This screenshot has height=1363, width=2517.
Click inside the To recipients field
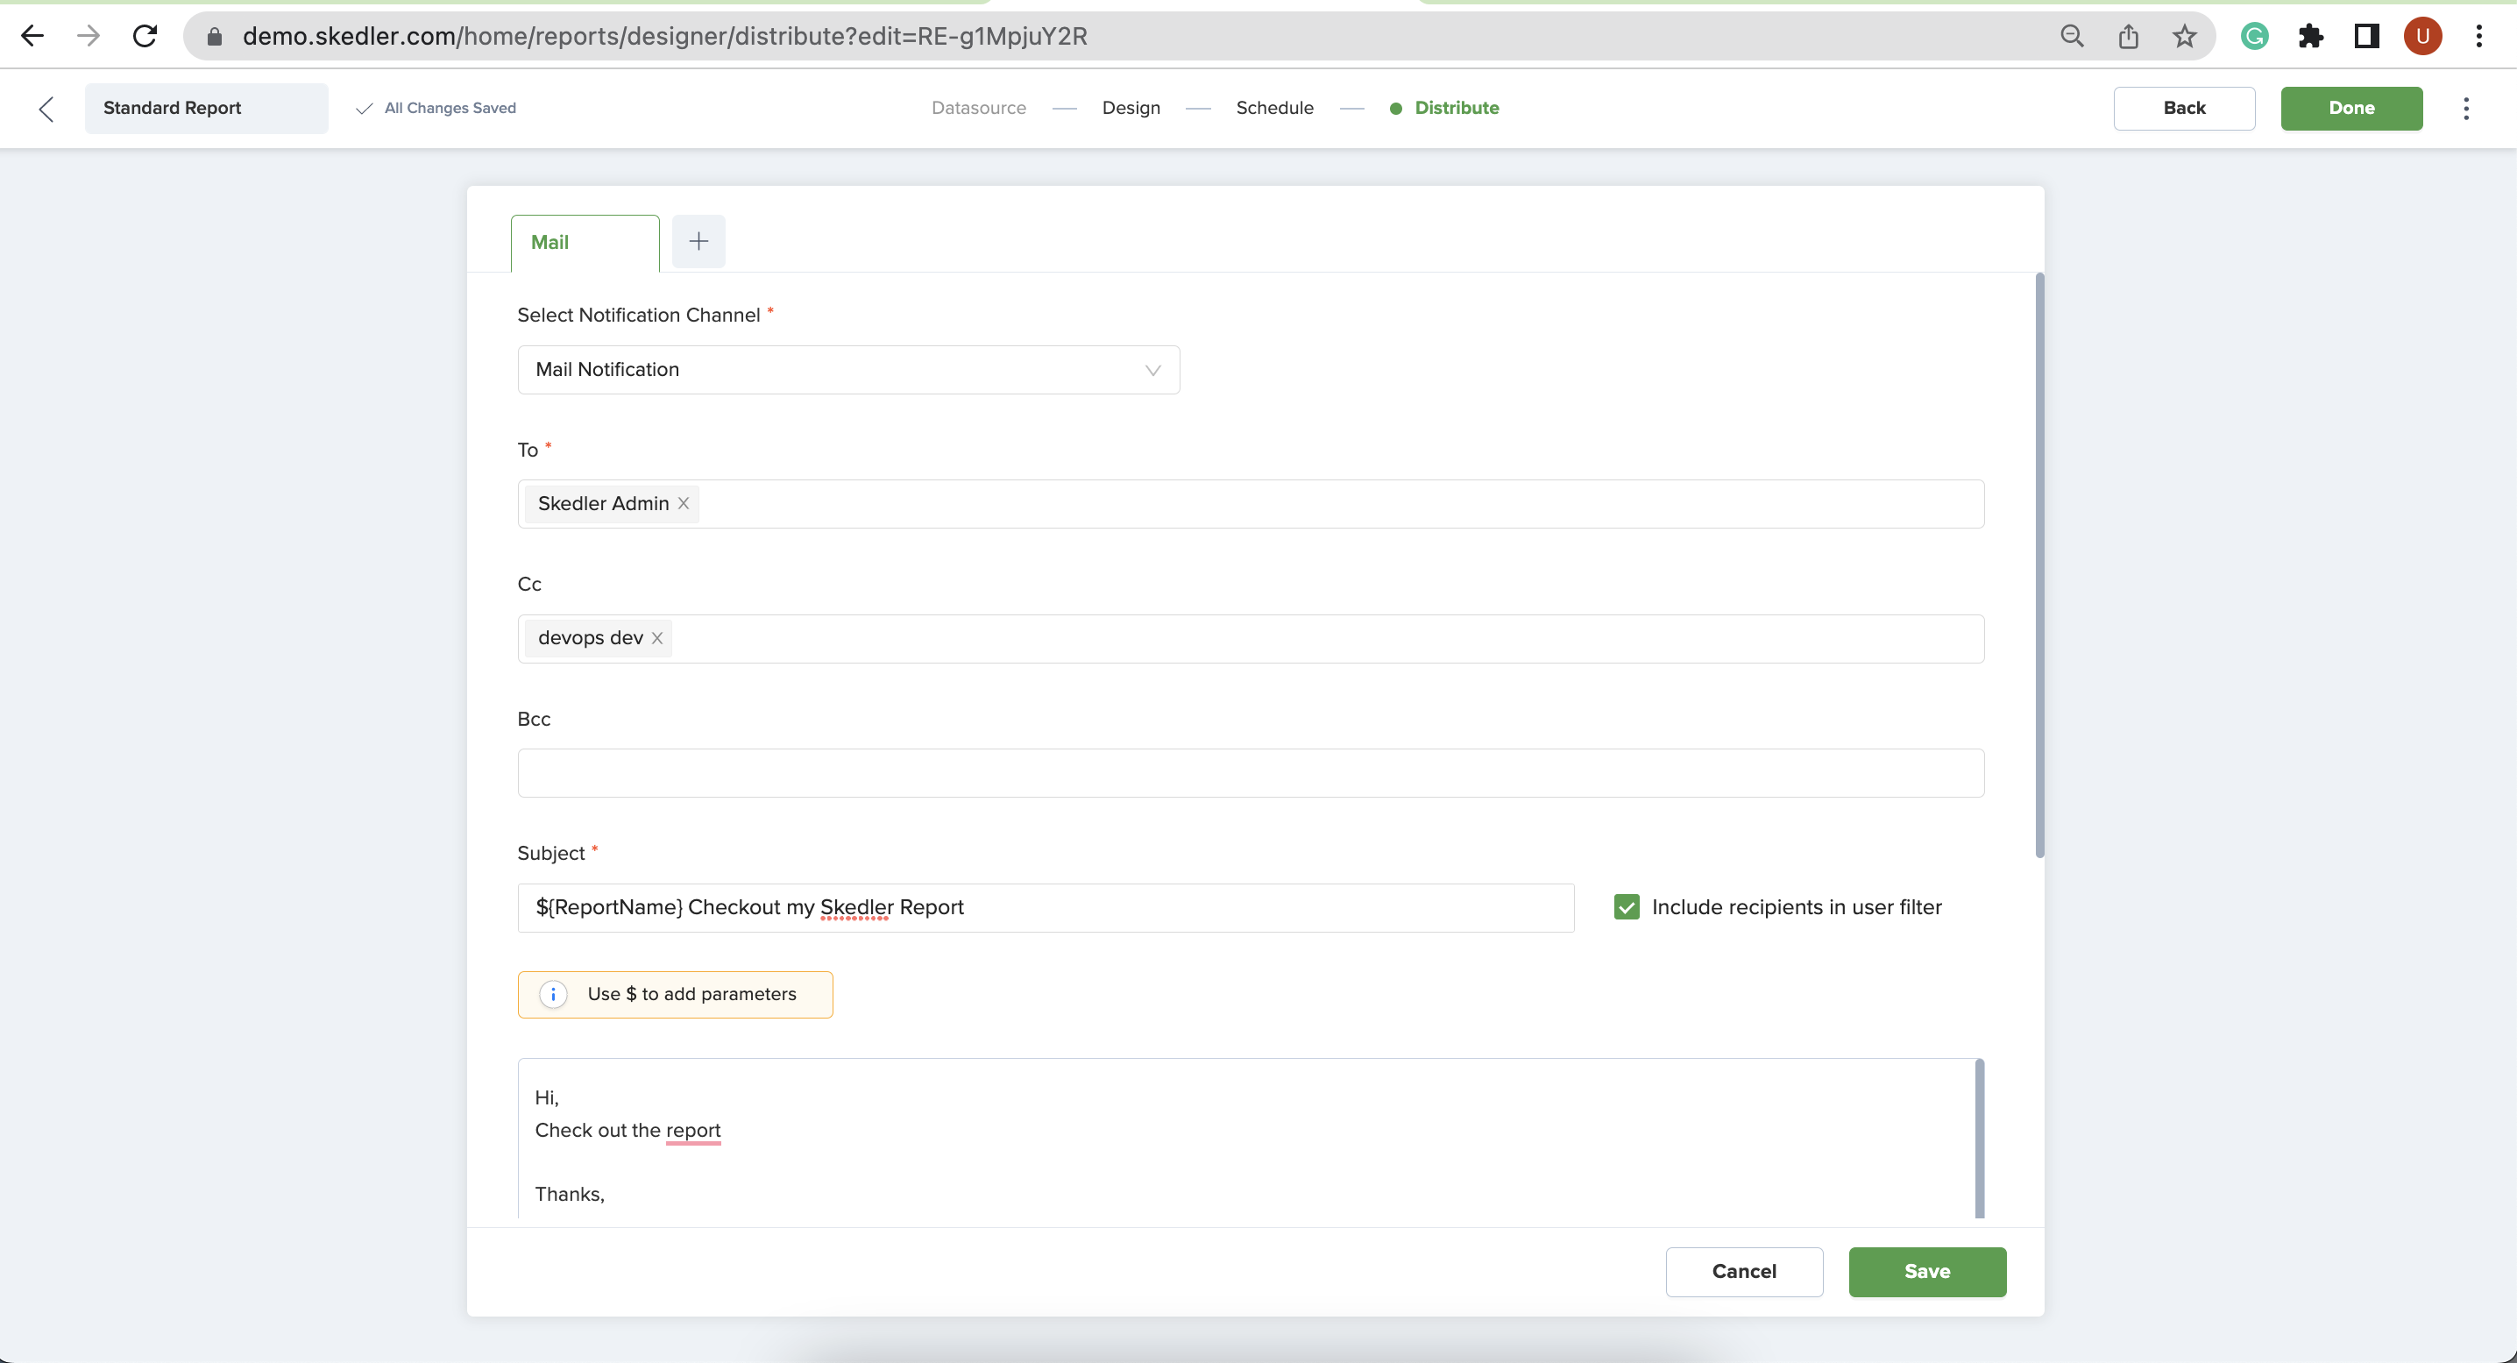pyautogui.click(x=1251, y=503)
